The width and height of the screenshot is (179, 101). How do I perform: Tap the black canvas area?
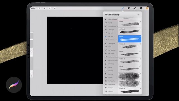[x=75, y=50]
